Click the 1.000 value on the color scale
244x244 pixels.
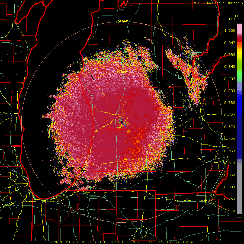coord(230,30)
